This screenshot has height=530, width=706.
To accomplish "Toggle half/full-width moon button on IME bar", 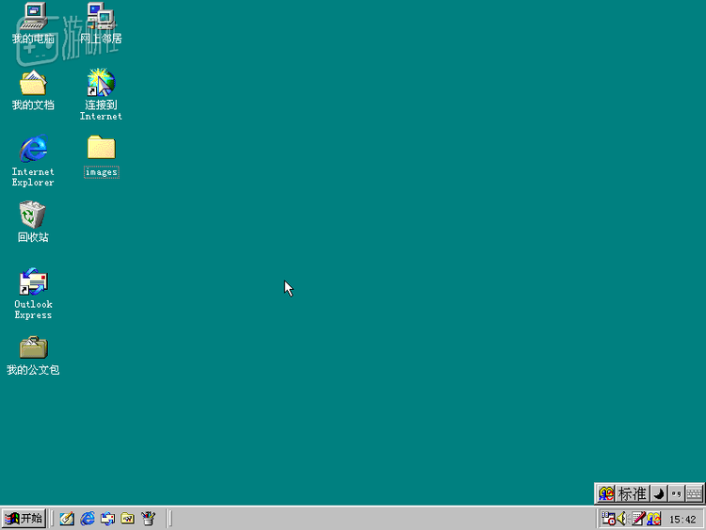I will 659,493.
